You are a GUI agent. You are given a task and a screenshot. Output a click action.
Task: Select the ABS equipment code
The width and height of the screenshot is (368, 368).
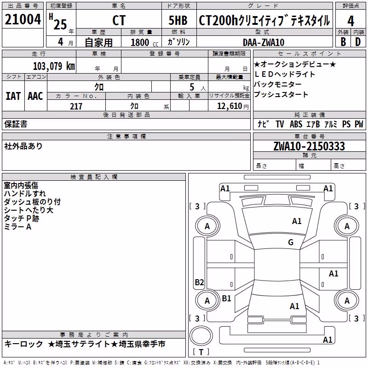296,124
